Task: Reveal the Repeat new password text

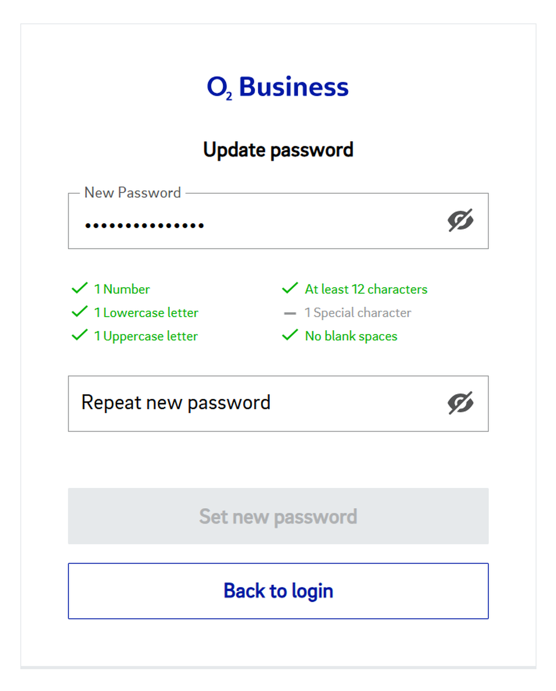Action: click(460, 403)
